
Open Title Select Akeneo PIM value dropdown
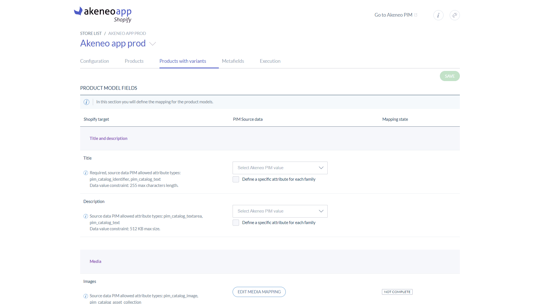pos(280,168)
